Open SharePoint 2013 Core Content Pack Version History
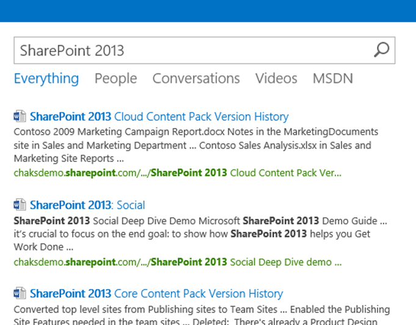This screenshot has width=416, height=325. click(x=156, y=293)
